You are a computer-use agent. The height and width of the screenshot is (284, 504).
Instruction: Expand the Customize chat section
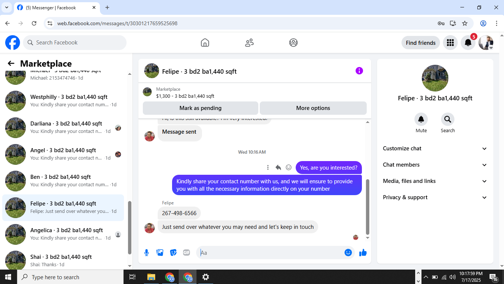coord(435,148)
